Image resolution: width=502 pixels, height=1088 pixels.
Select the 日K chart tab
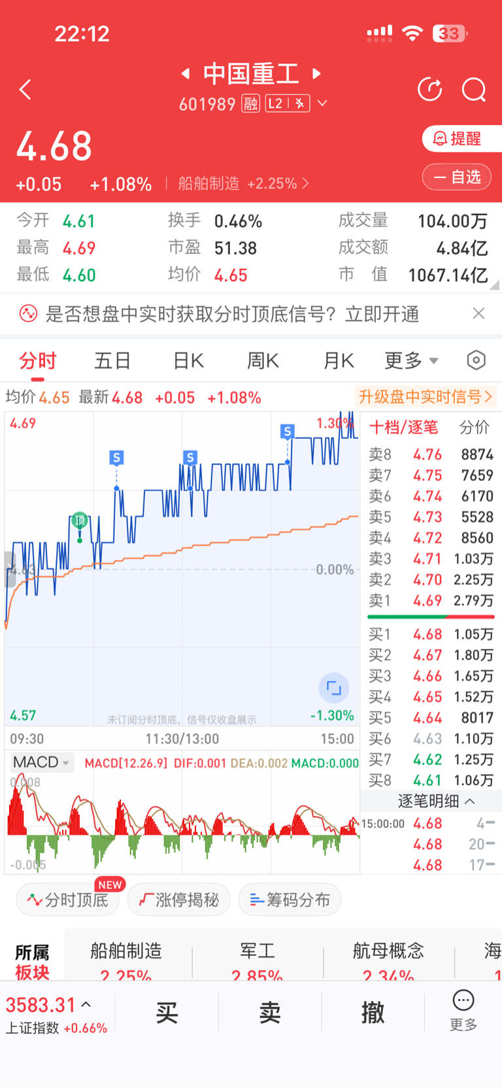tap(188, 360)
